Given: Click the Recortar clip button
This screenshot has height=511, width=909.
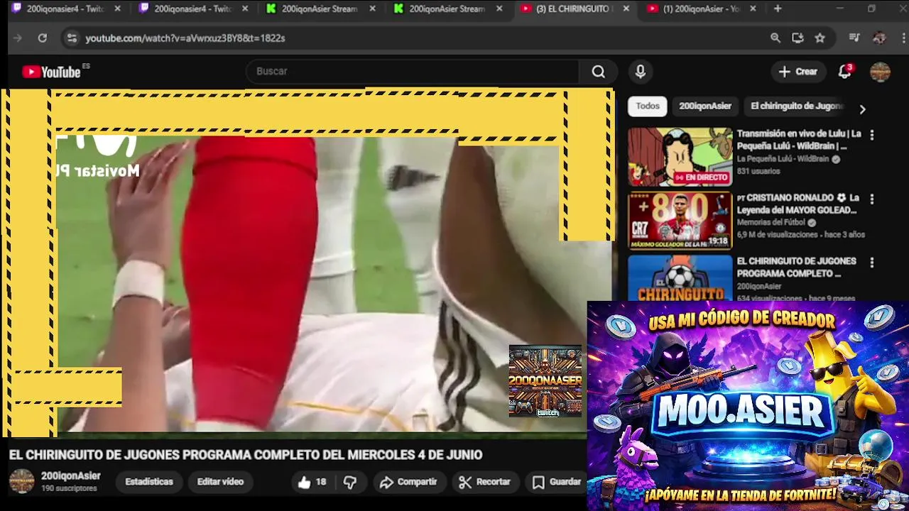Looking at the screenshot, I should 485,482.
